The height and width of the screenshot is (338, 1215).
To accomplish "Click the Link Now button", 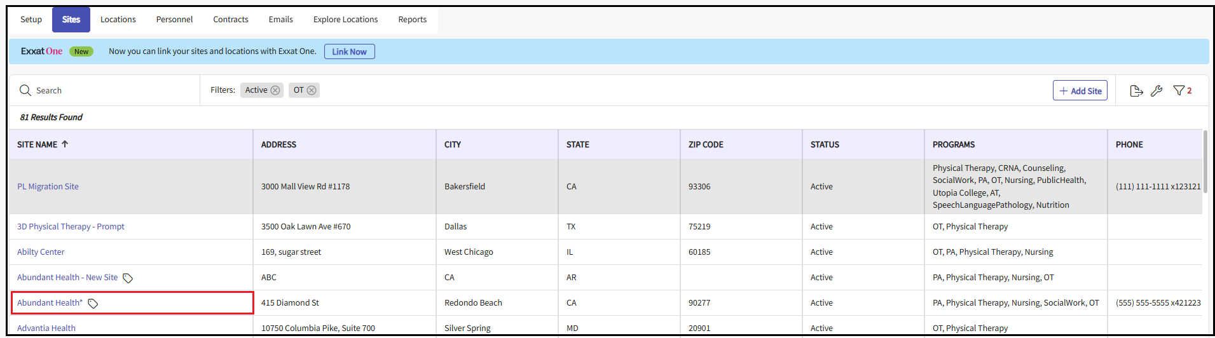I will coord(349,51).
